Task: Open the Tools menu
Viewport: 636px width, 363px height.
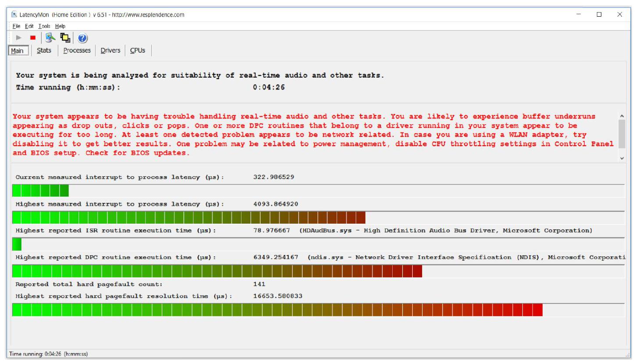Action: [44, 26]
